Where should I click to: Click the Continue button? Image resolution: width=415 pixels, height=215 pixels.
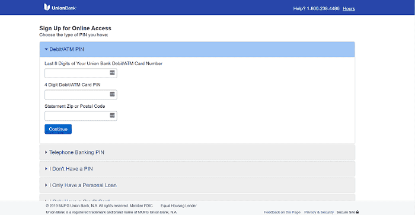click(x=58, y=129)
